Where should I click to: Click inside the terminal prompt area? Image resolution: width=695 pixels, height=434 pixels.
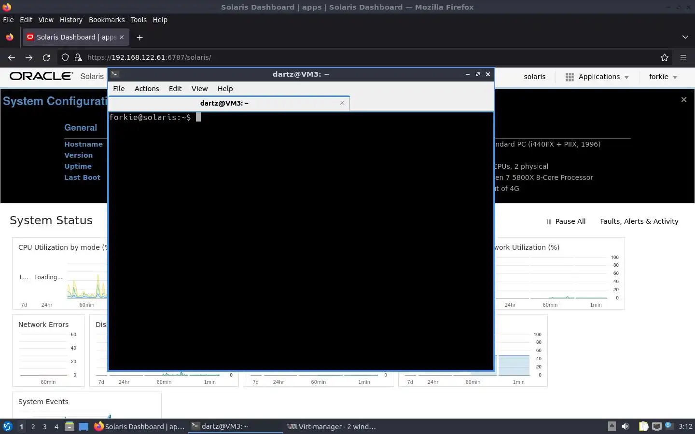click(301, 241)
